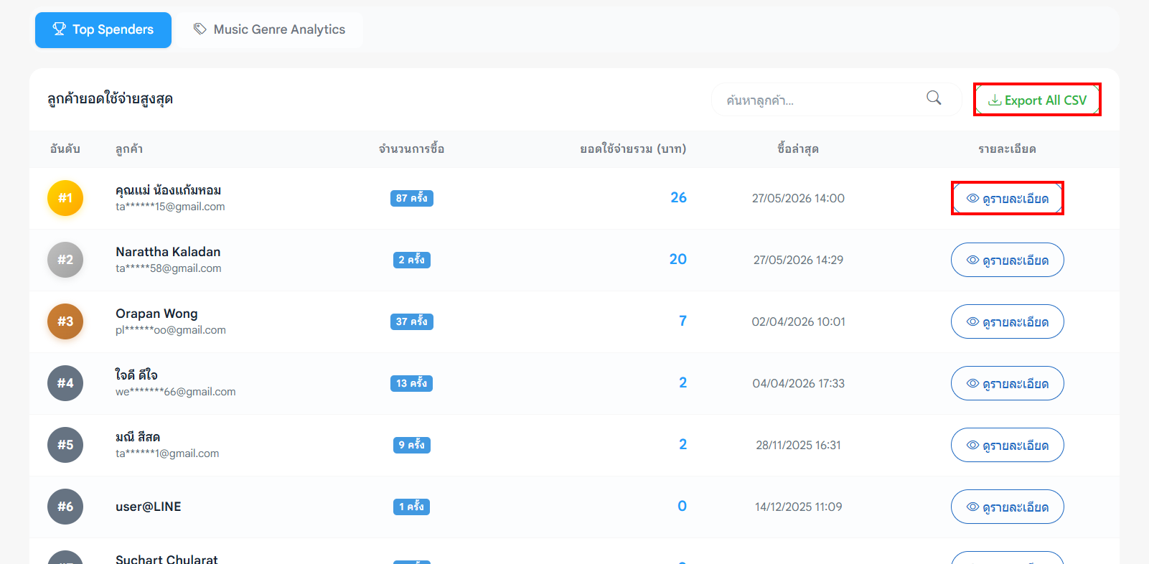Open the Music Genre Analytics tab
The height and width of the screenshot is (564, 1149).
(x=269, y=30)
